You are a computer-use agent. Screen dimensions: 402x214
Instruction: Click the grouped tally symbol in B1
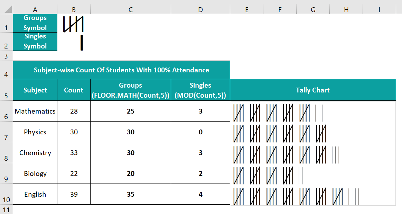point(74,24)
